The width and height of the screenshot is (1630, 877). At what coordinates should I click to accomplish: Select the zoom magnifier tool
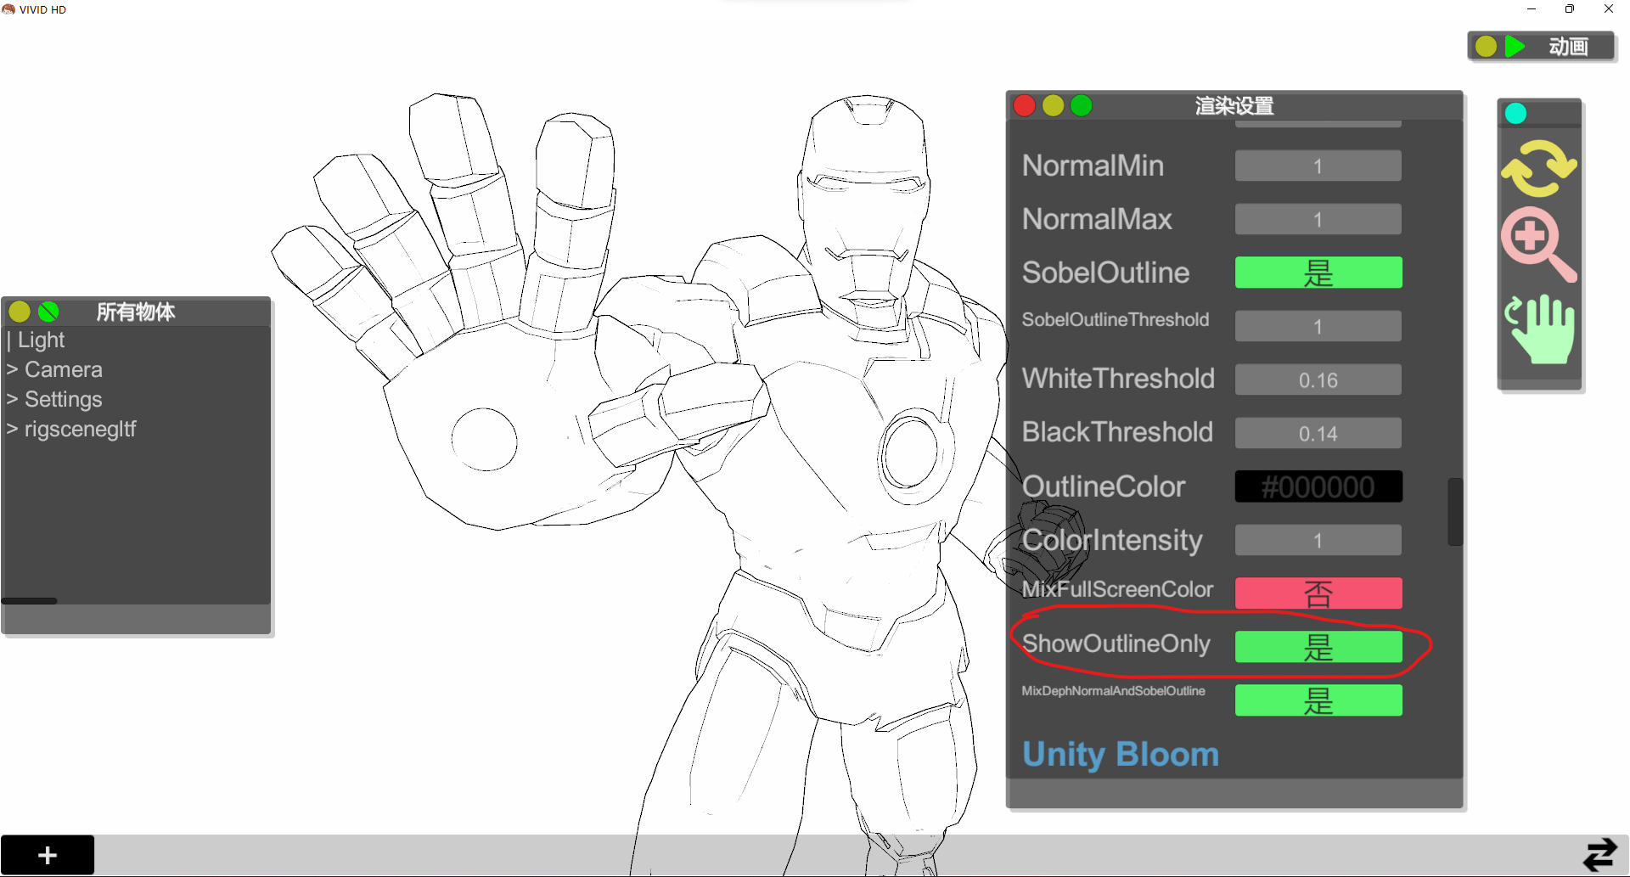click(x=1538, y=245)
